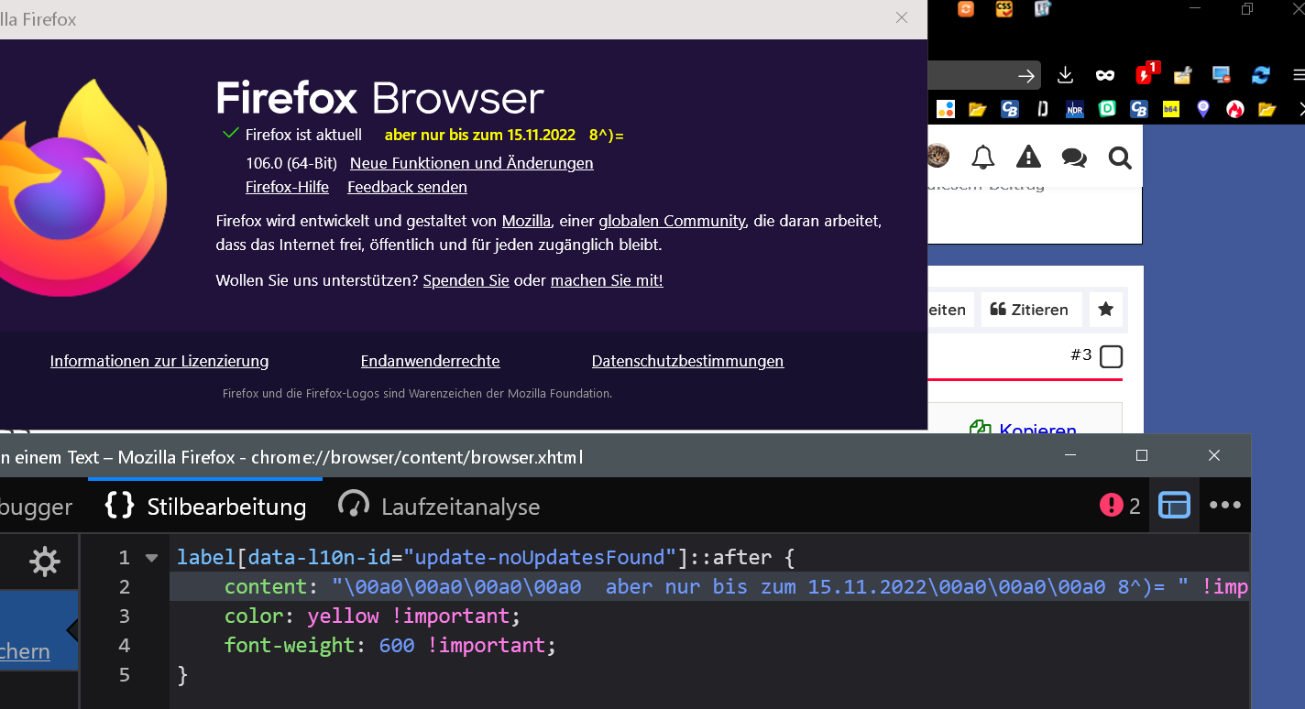
Task: Click the forum search magnifier icon
Action: 1120,158
